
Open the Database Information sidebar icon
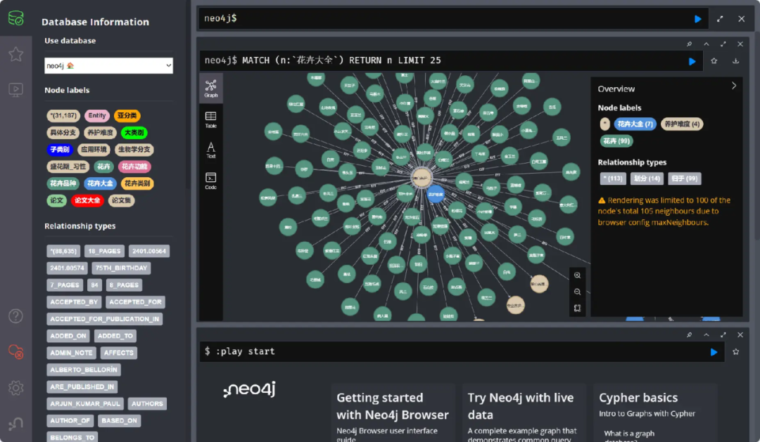(15, 18)
